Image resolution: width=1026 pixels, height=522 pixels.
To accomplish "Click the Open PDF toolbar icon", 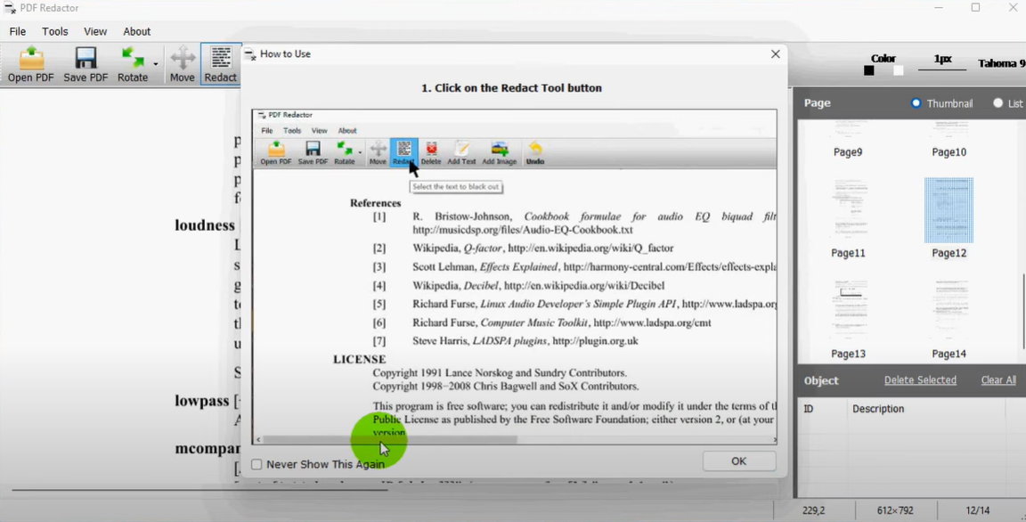I will click(31, 64).
